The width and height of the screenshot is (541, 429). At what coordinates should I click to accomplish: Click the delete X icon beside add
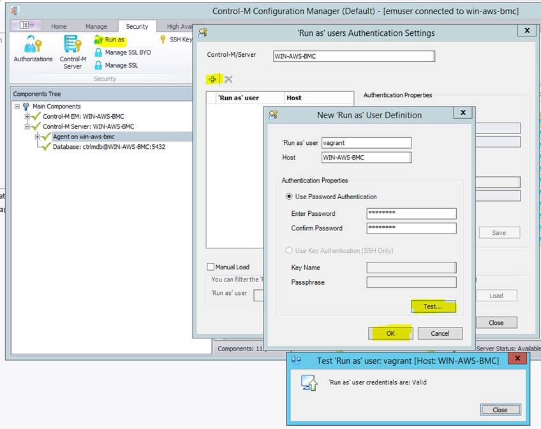pyautogui.click(x=228, y=79)
